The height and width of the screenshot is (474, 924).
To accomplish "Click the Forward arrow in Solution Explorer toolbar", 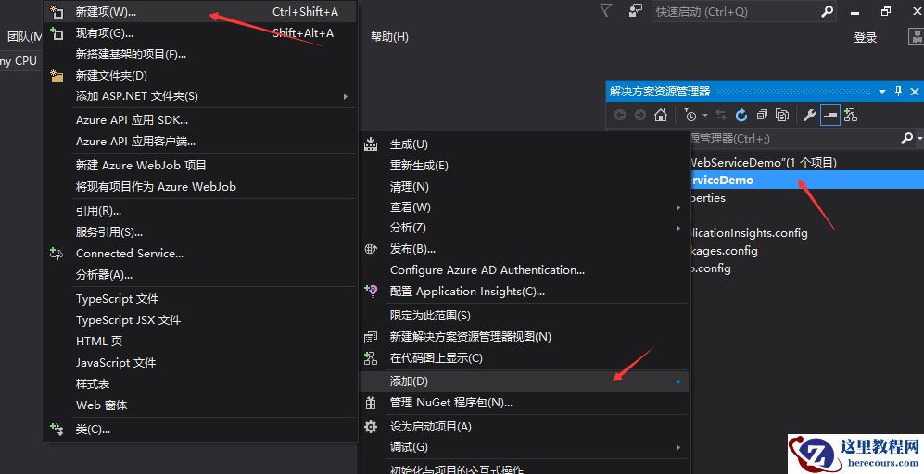I will (x=640, y=115).
